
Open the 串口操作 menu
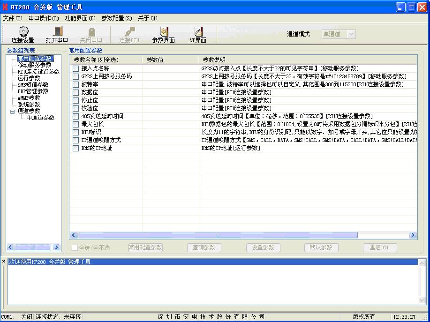point(44,18)
